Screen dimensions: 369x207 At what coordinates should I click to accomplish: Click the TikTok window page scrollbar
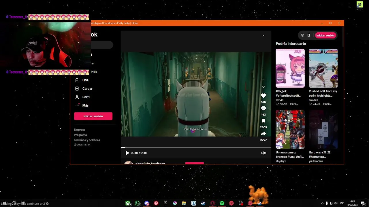pos(342,37)
